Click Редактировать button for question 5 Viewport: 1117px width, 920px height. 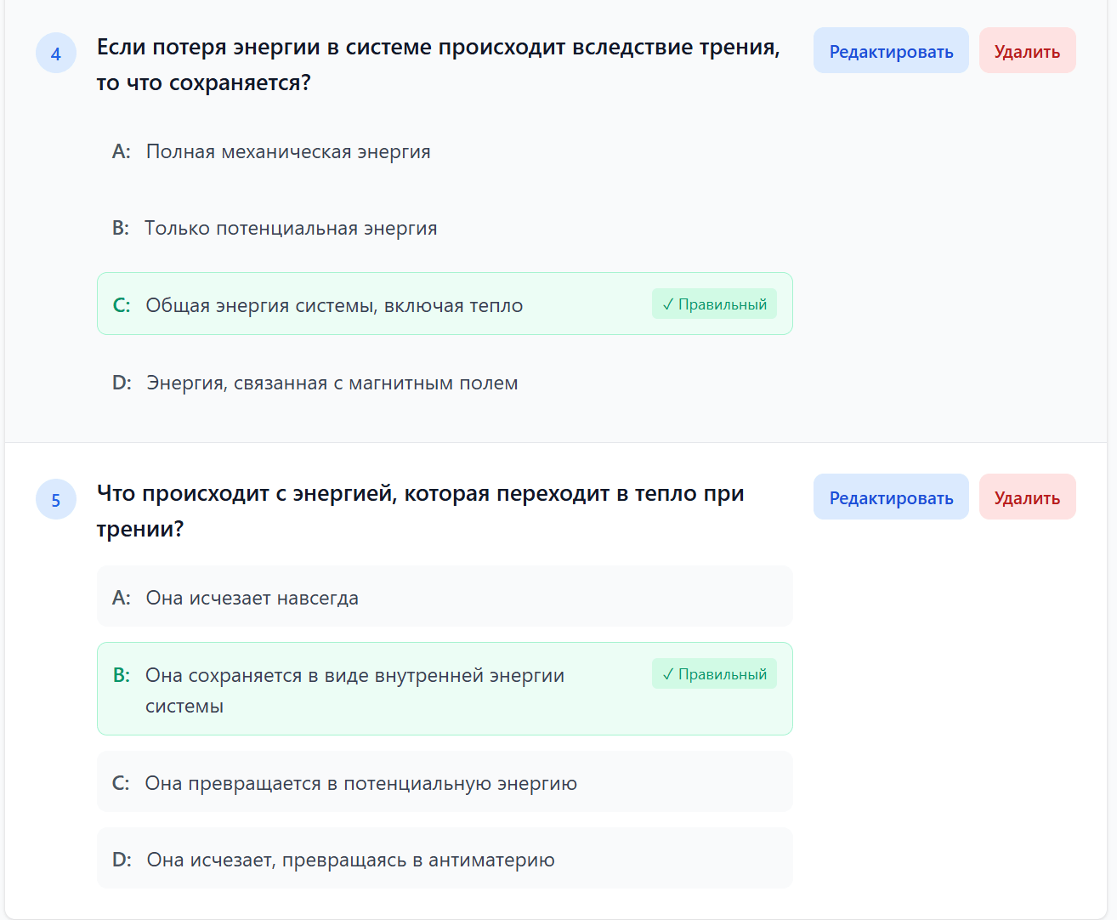(890, 497)
